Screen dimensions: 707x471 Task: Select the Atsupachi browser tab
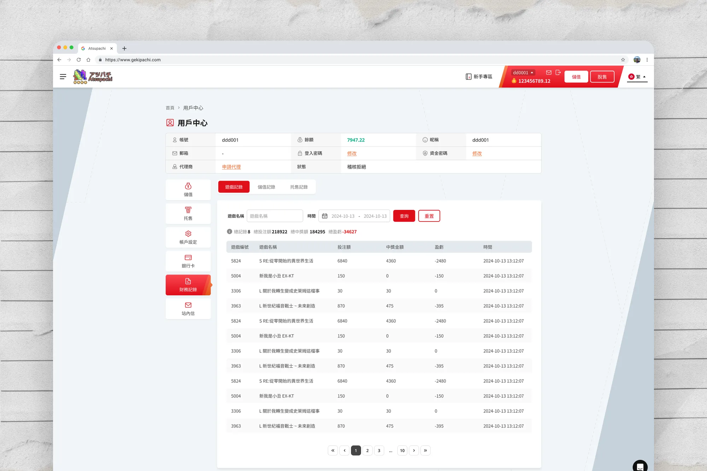[97, 48]
